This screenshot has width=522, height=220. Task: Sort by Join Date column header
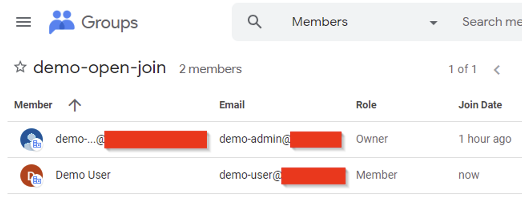point(480,105)
